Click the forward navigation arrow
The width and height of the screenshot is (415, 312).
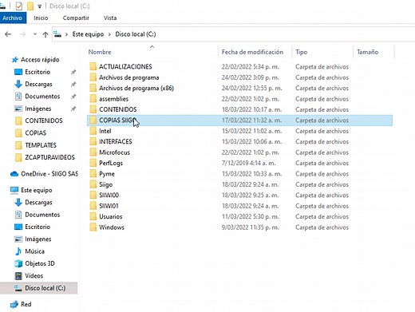23,34
